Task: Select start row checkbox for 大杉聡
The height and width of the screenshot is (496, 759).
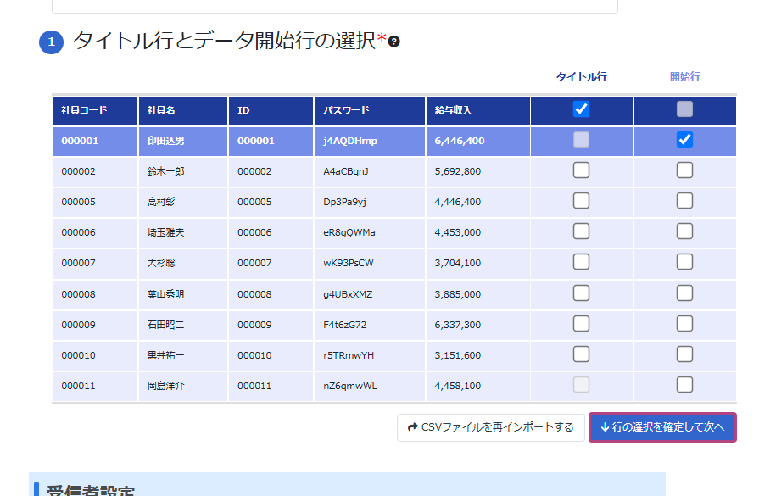Action: coord(684,262)
